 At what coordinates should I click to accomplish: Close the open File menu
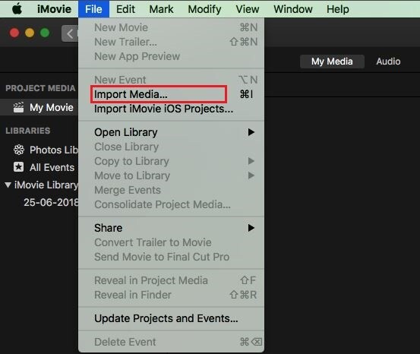(x=93, y=9)
